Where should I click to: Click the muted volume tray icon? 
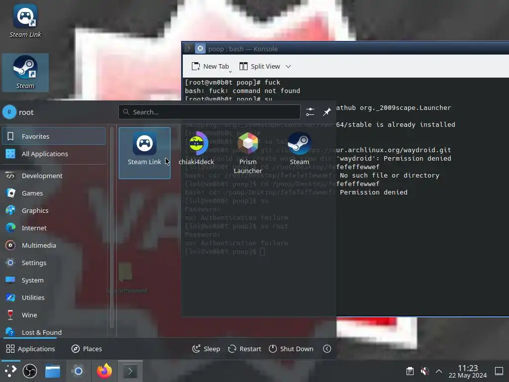424,371
